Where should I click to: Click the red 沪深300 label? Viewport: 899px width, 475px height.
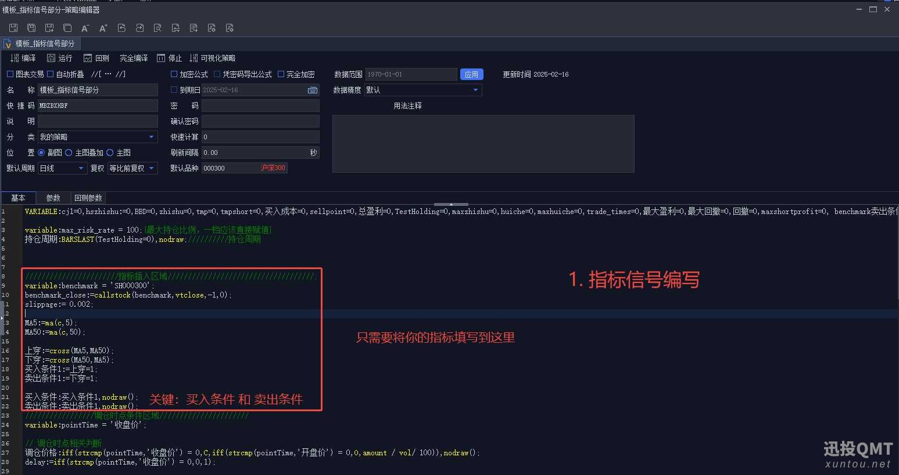coord(273,168)
